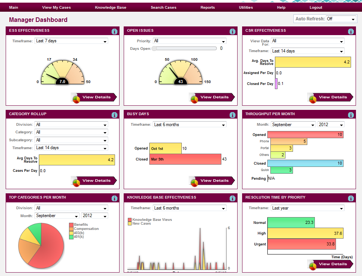Expand ESS Effectiveness Timeframe dropdown
The height and width of the screenshot is (276, 362).
coord(71,41)
